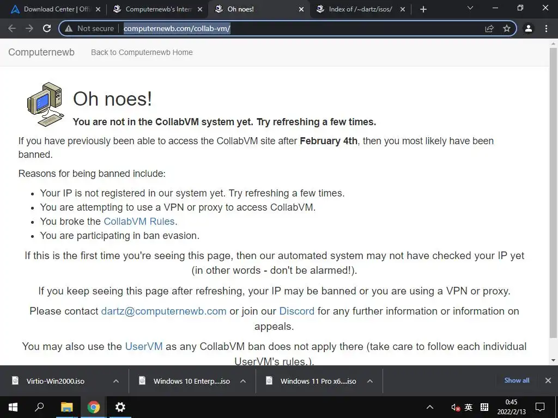This screenshot has width=558, height=418.
Task: Reload the current page
Action: (47, 28)
